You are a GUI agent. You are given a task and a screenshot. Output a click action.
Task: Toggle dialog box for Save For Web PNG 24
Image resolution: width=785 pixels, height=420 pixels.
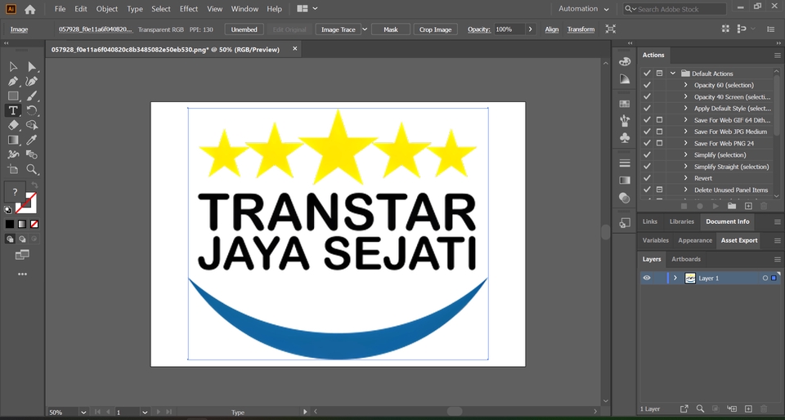point(659,143)
